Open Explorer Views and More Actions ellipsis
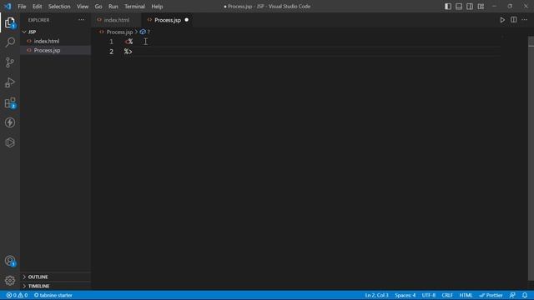 82,20
